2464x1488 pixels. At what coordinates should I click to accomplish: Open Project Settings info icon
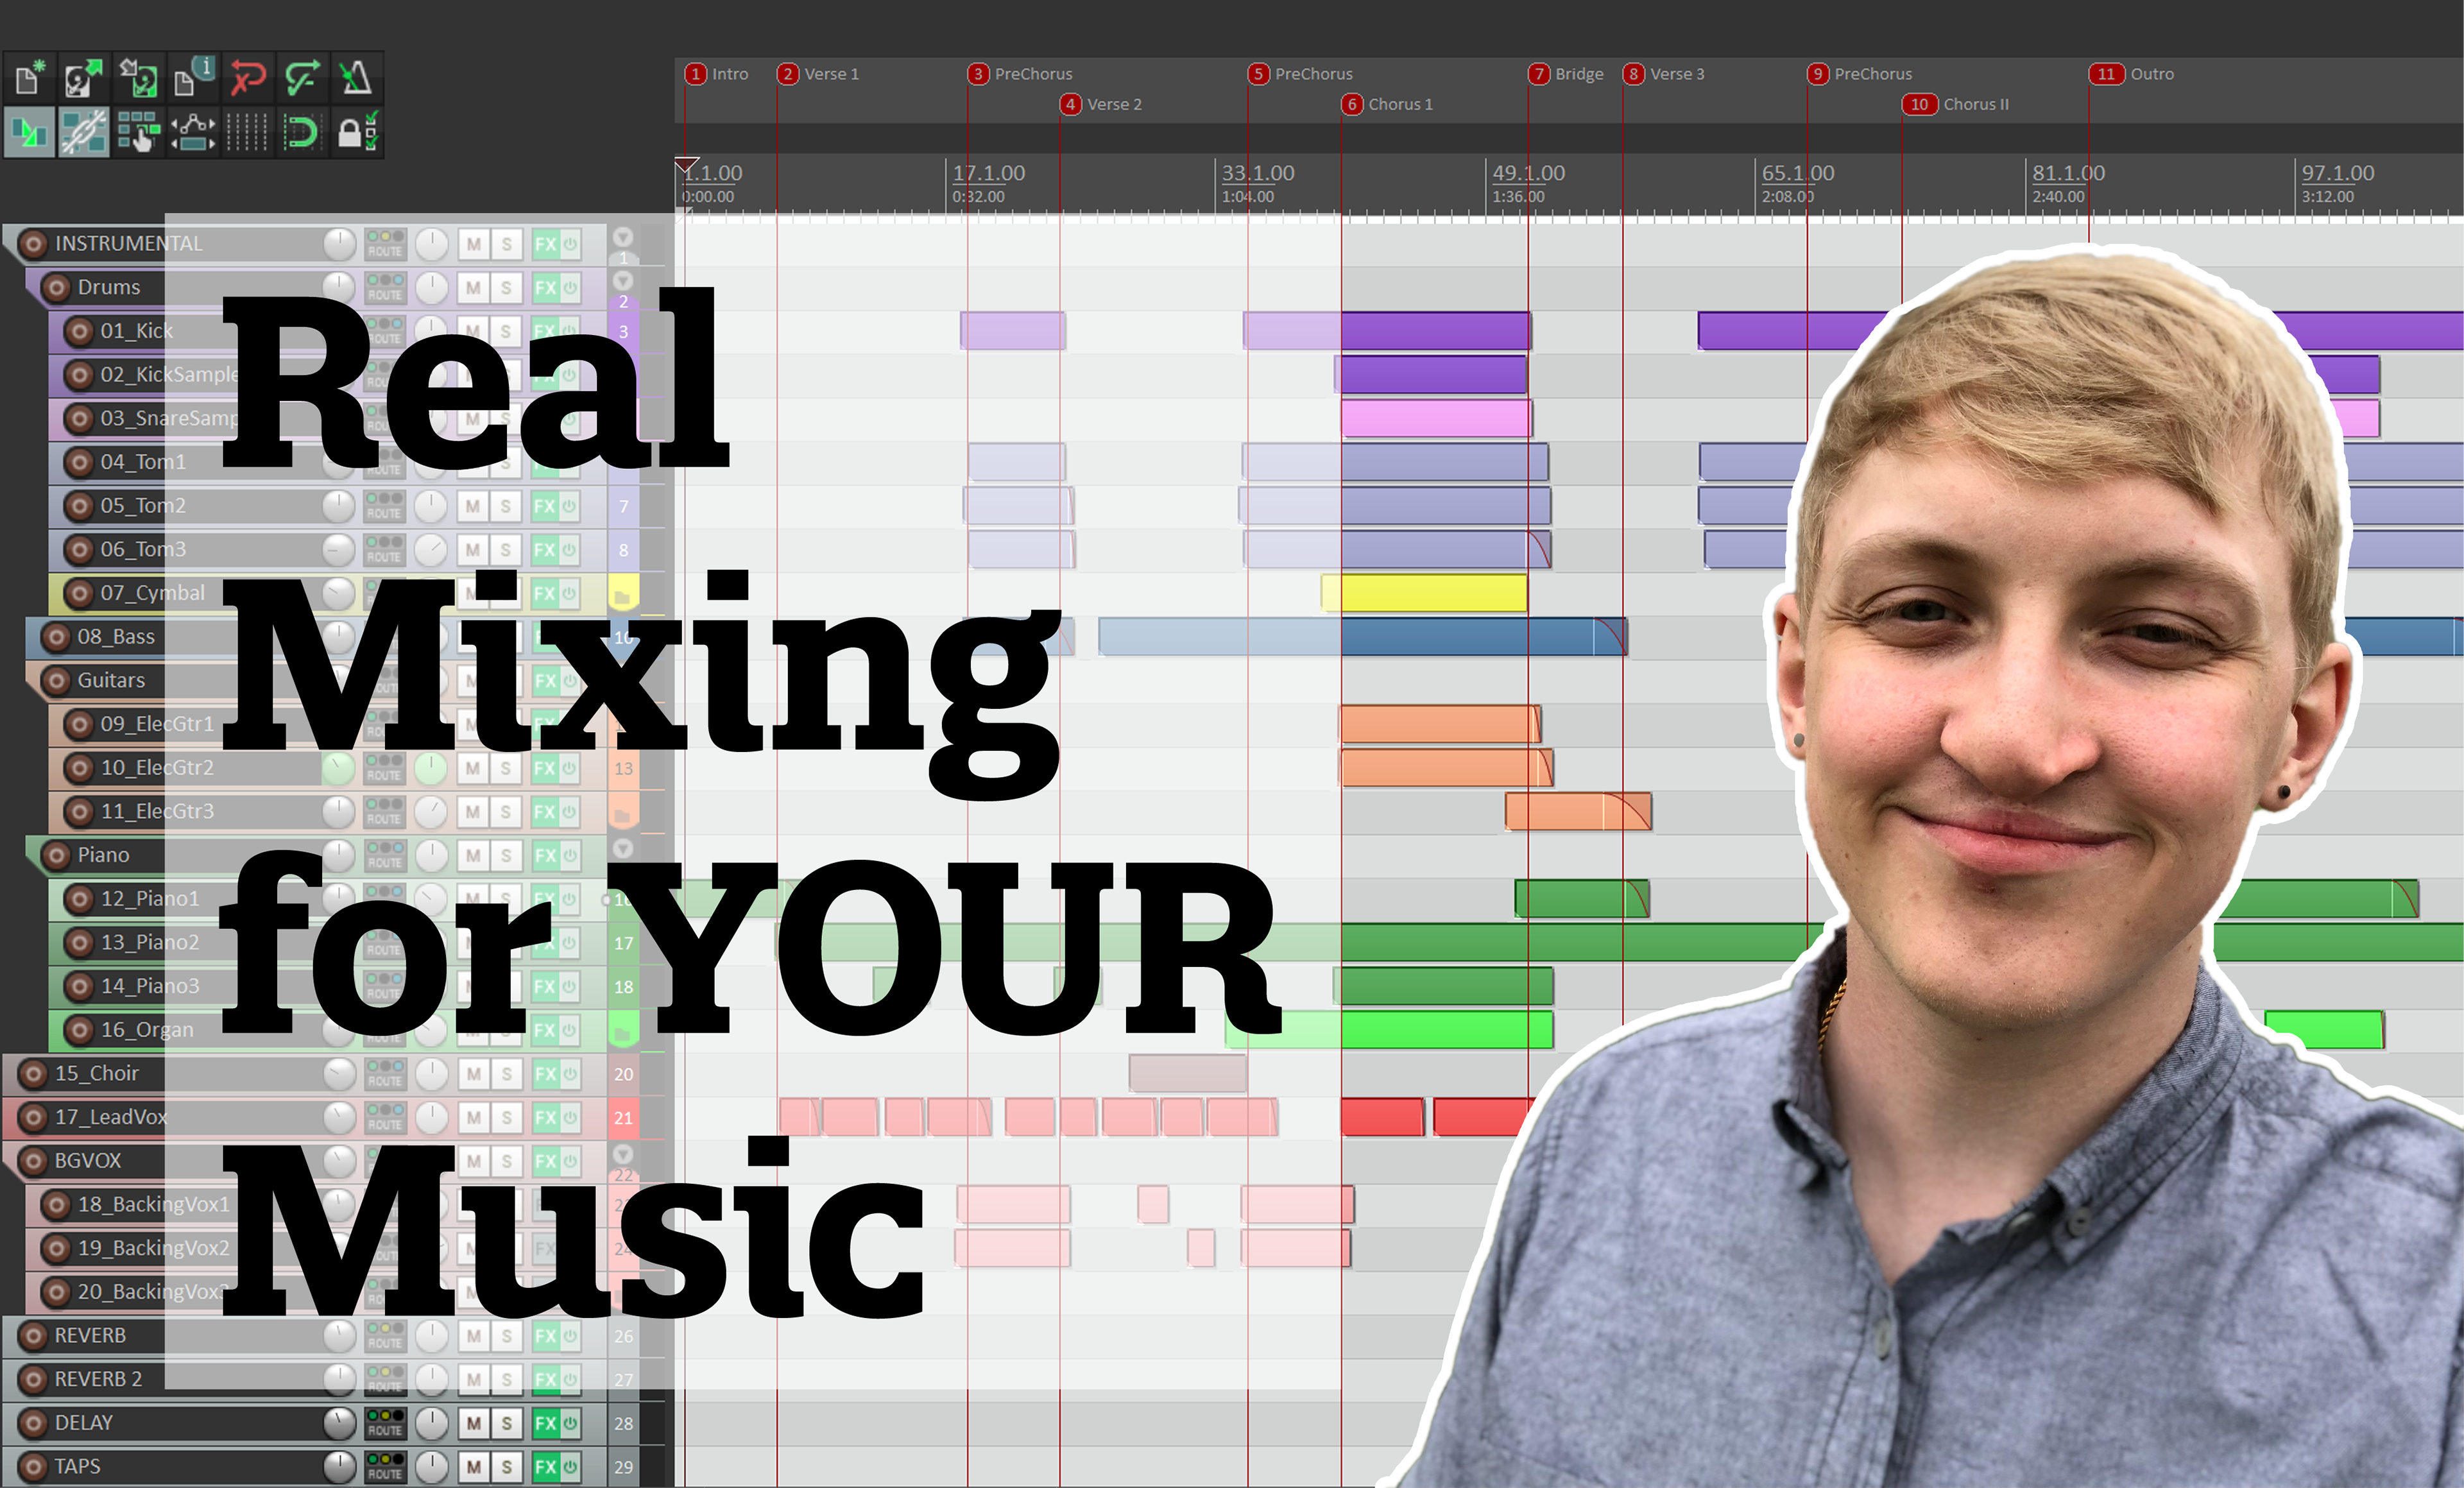tap(192, 78)
